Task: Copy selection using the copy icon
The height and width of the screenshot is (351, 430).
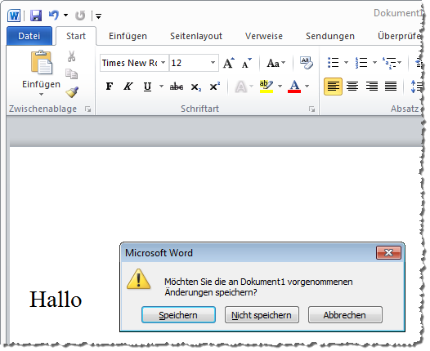Action: [x=72, y=74]
